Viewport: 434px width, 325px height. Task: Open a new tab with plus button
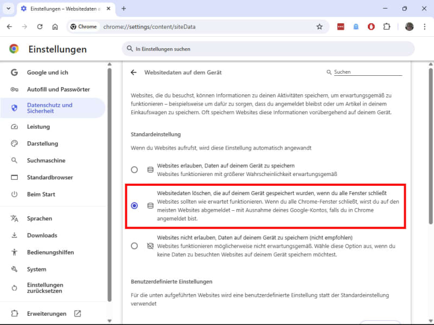point(124,9)
